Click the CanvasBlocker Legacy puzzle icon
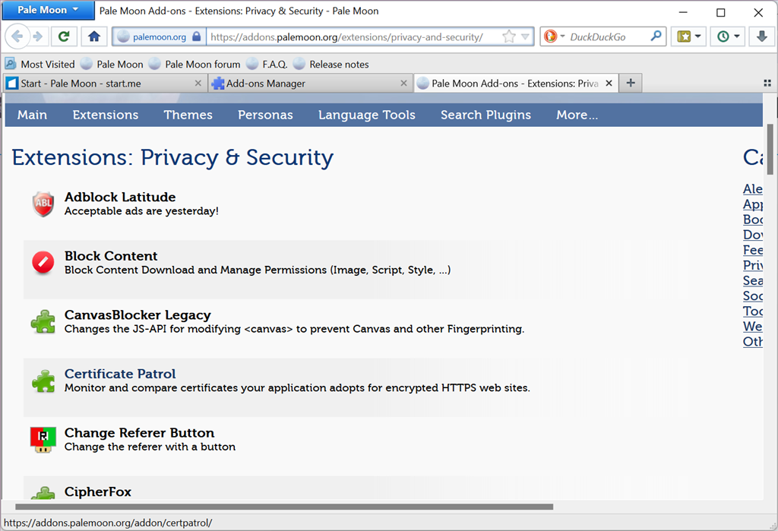The height and width of the screenshot is (531, 778). click(43, 321)
